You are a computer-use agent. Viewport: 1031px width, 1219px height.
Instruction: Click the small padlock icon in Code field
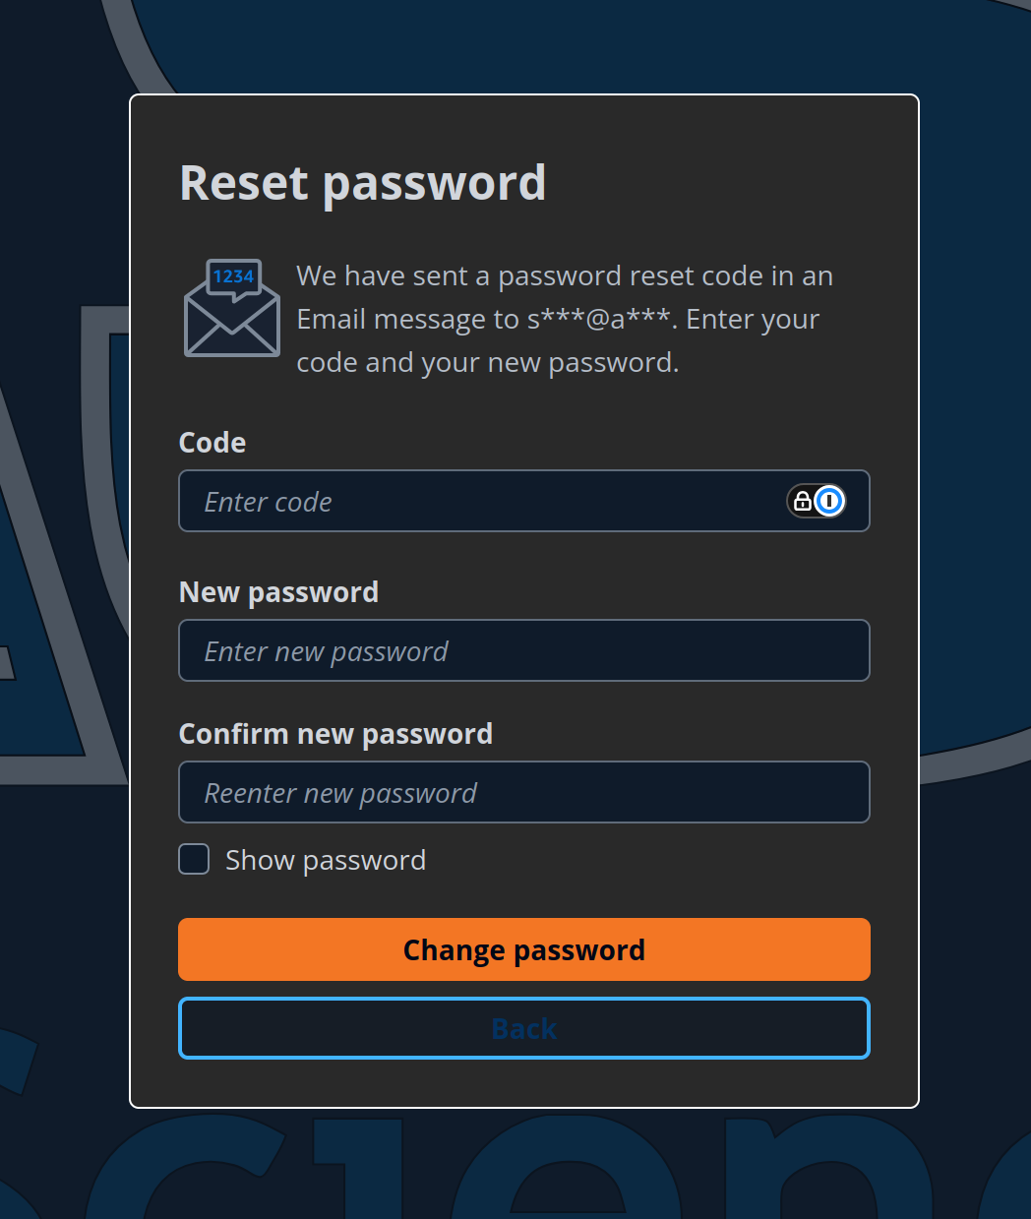coord(802,502)
